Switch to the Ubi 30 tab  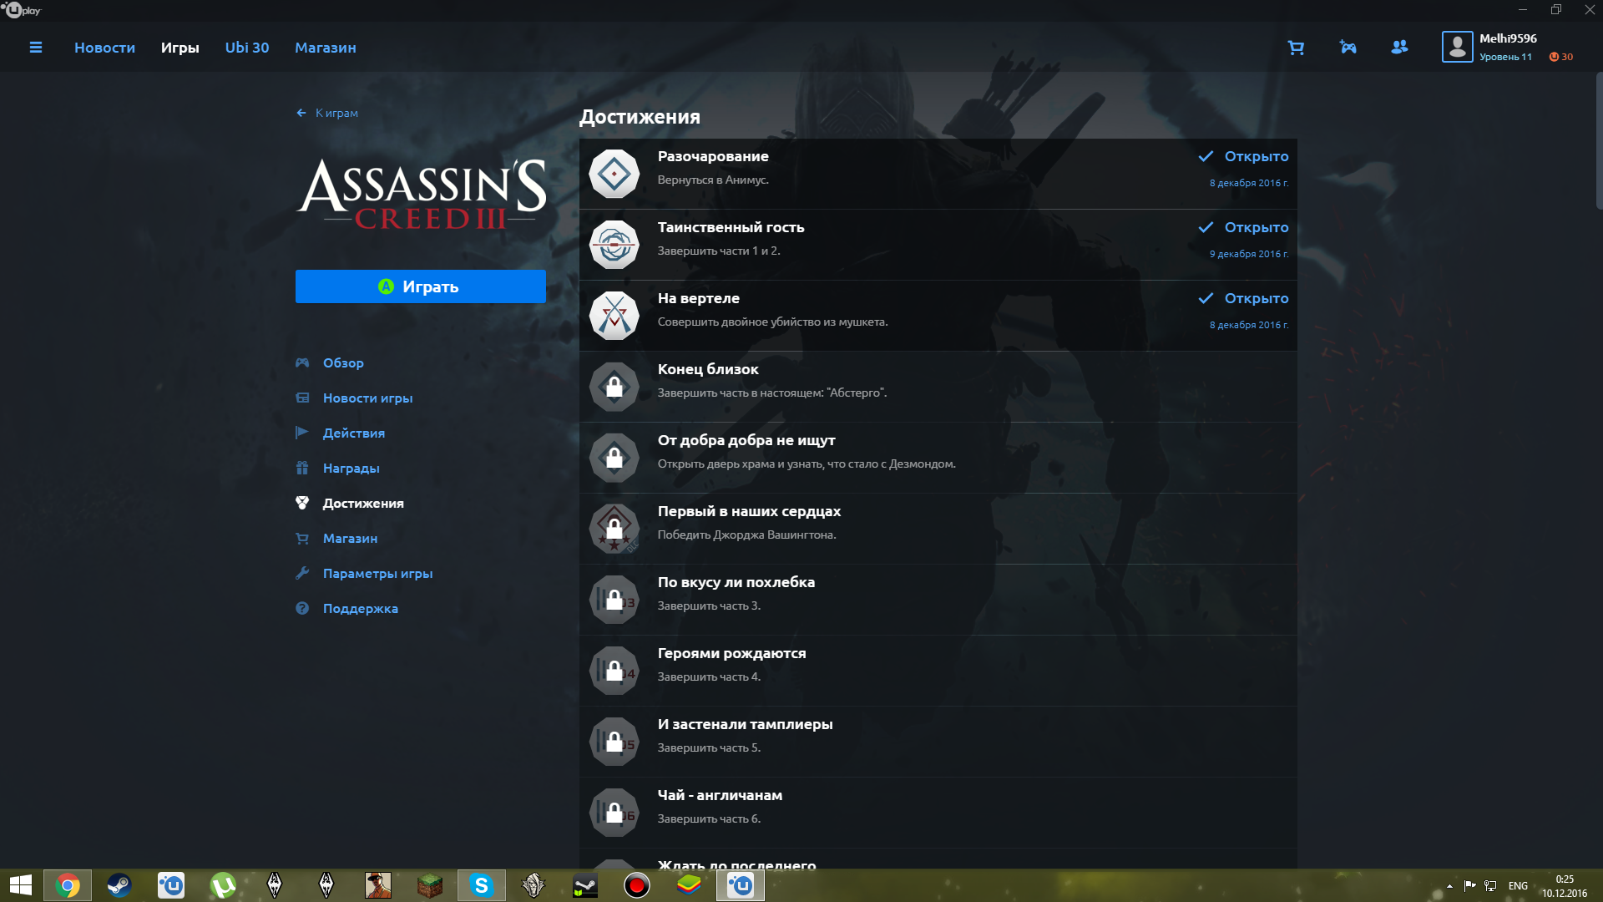(x=246, y=48)
